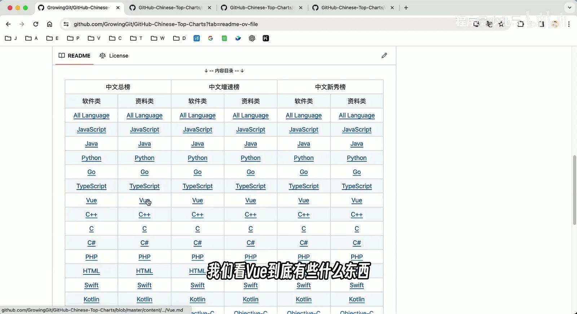
Task: Bookmark this page with the star icon
Action: [x=501, y=24]
